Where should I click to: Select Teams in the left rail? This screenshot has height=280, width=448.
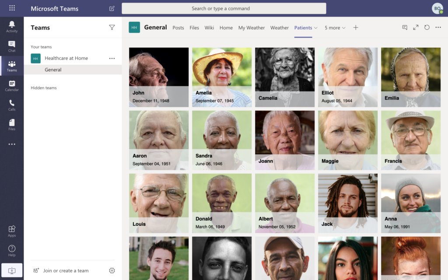tap(12, 66)
